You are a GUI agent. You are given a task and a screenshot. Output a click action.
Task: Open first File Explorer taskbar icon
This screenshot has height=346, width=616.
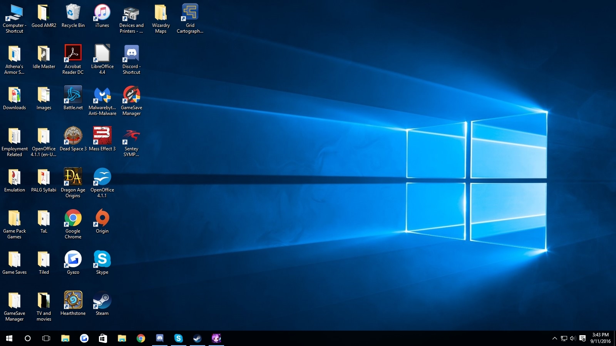pos(65,338)
